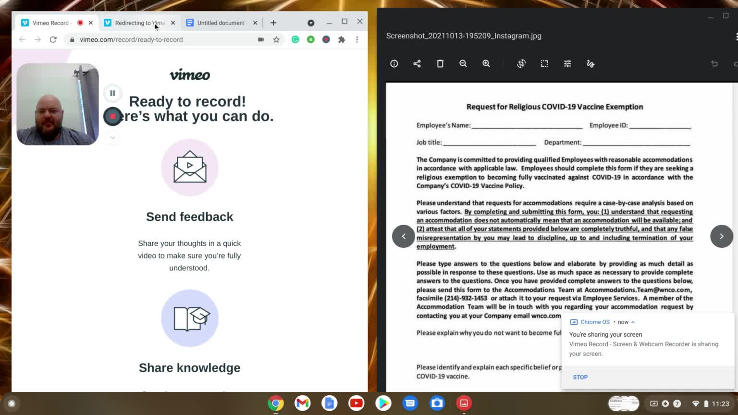This screenshot has width=738, height=415.
Task: Pause the Vimeo recording
Action: point(112,93)
